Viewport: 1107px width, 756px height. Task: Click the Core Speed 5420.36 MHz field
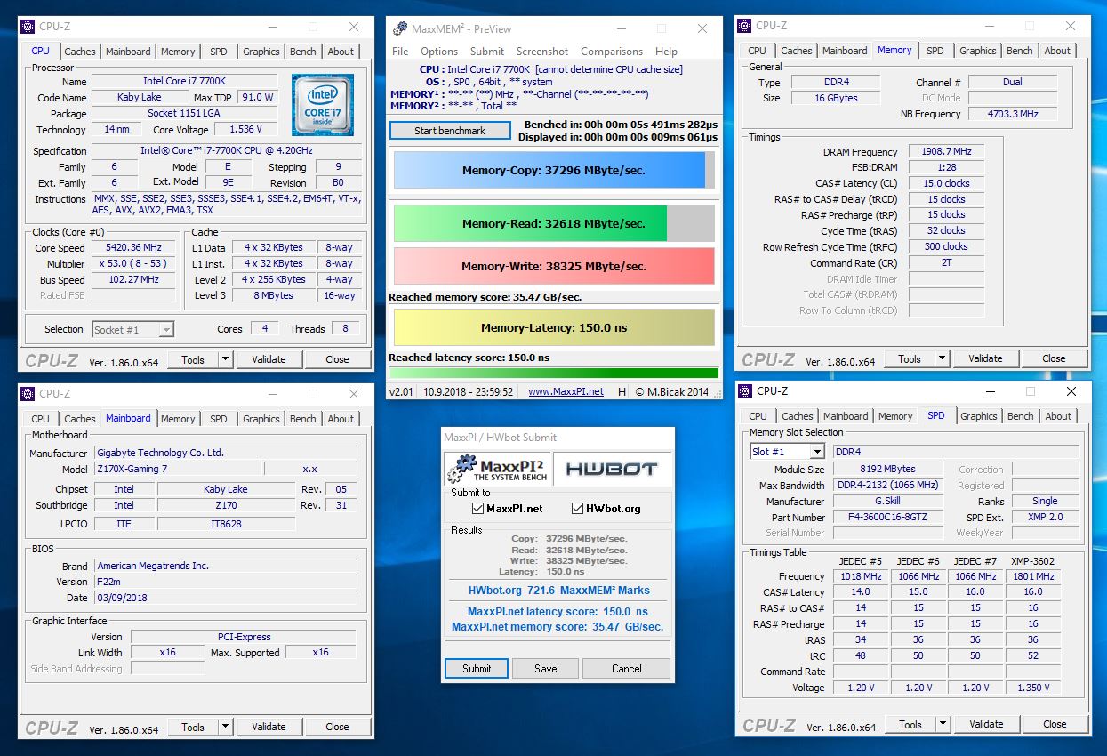(134, 248)
